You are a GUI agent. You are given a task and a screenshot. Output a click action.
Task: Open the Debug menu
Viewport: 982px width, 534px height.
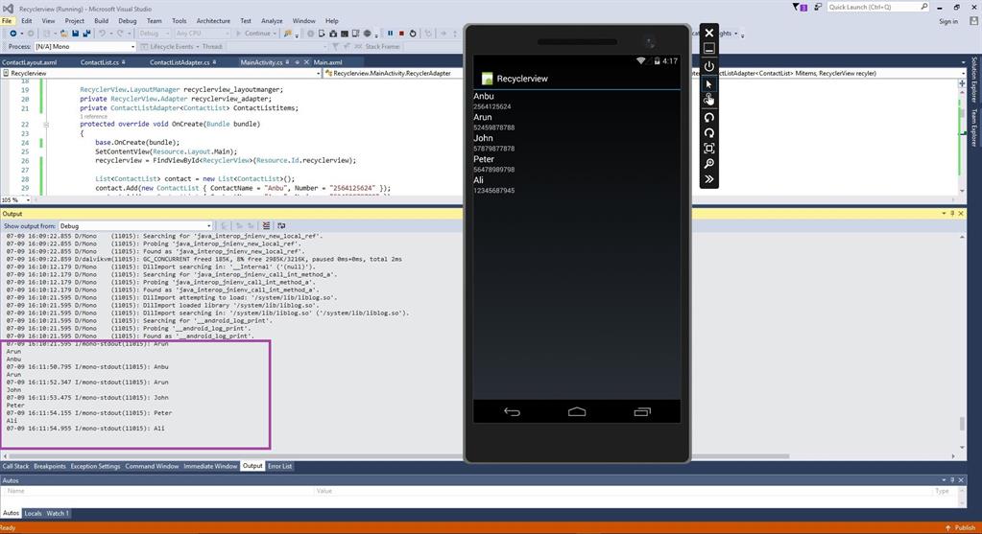[x=127, y=20]
